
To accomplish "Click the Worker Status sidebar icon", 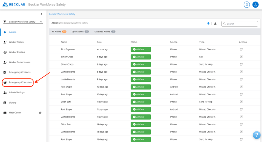I will [x=5, y=42].
